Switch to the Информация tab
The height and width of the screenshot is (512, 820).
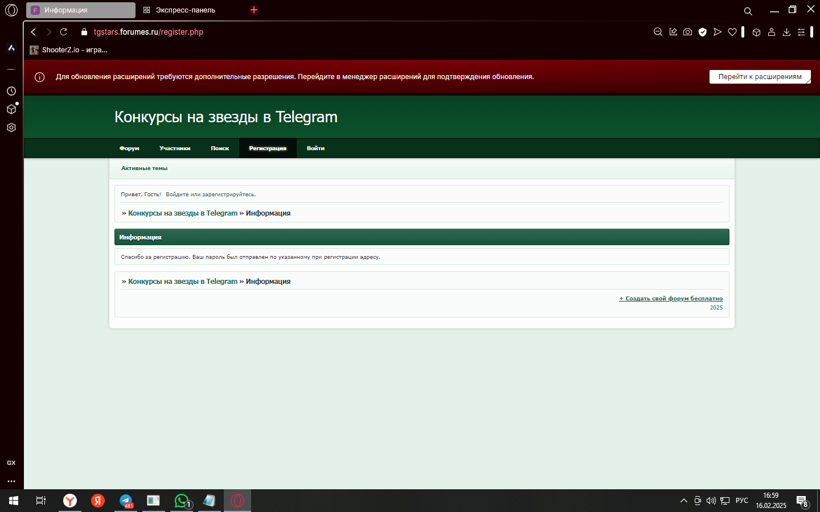[81, 10]
